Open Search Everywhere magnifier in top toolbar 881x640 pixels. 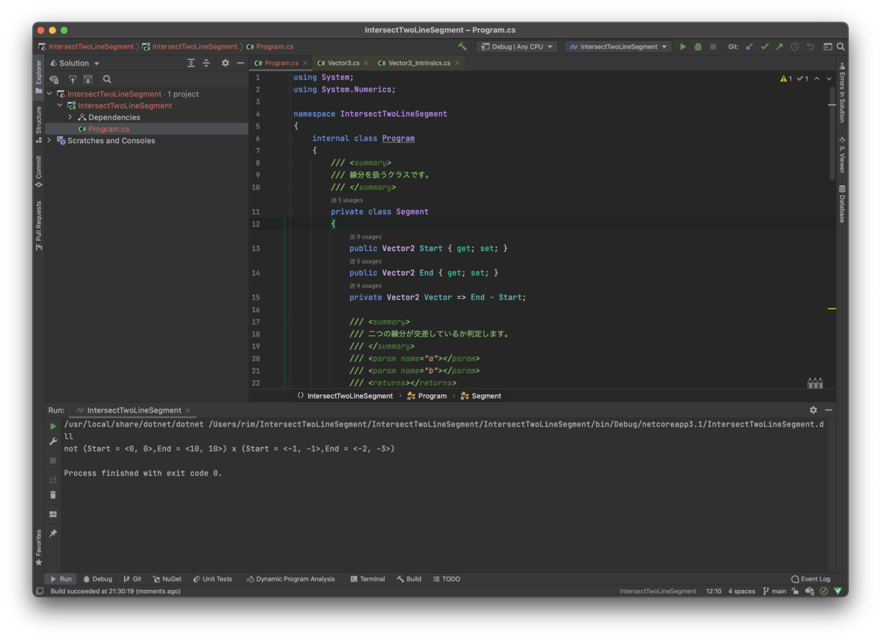click(841, 46)
